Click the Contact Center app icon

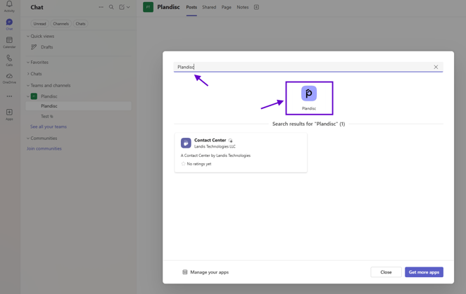(186, 143)
